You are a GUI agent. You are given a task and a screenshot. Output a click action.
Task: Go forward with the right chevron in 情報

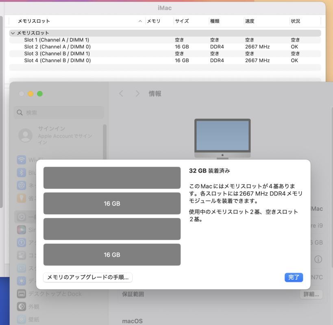tap(137, 93)
